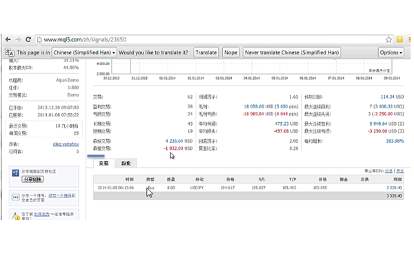Click the leverage value 1:500
Image resolution: width=414 pixels, height=254 pixels.
[x=73, y=88]
